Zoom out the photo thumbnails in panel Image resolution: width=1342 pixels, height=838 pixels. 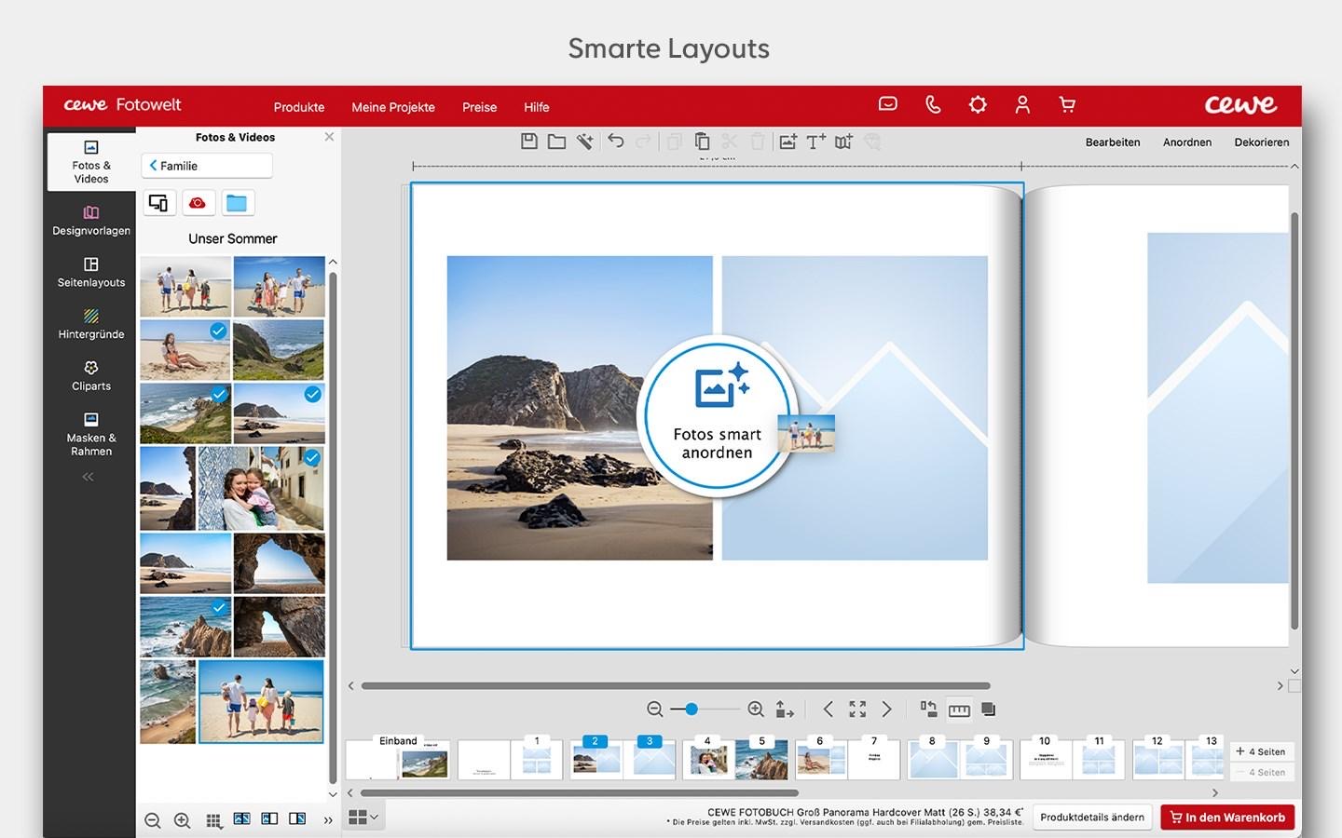click(153, 821)
